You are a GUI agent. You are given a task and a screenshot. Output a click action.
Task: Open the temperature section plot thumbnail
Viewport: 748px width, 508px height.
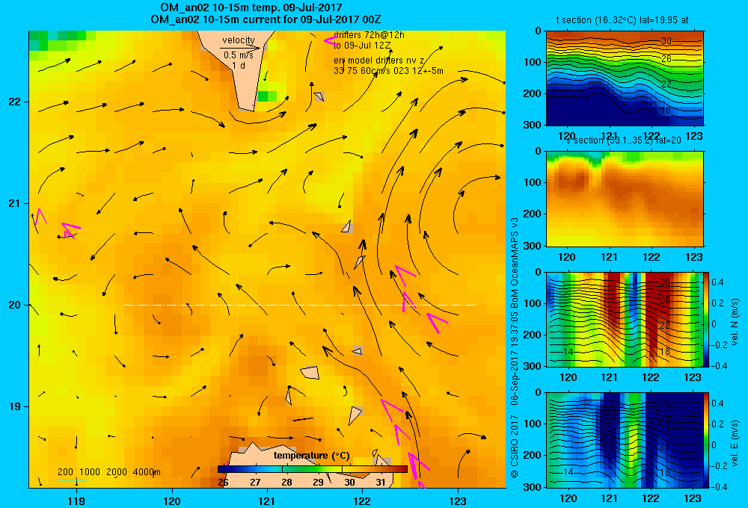tap(625, 78)
